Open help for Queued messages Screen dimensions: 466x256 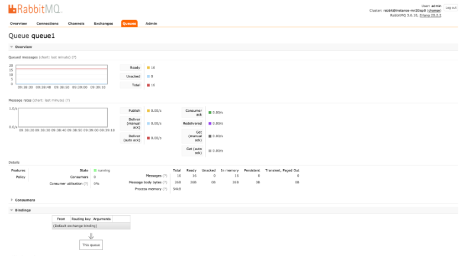(74, 57)
